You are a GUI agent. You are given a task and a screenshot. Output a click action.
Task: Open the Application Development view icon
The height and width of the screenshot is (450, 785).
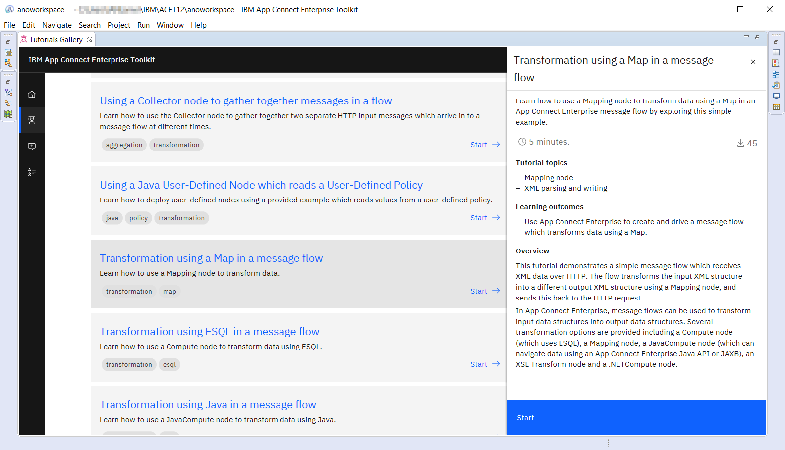pyautogui.click(x=8, y=52)
